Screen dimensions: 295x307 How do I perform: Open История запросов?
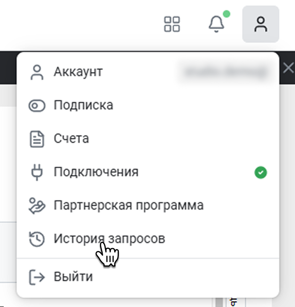click(109, 239)
